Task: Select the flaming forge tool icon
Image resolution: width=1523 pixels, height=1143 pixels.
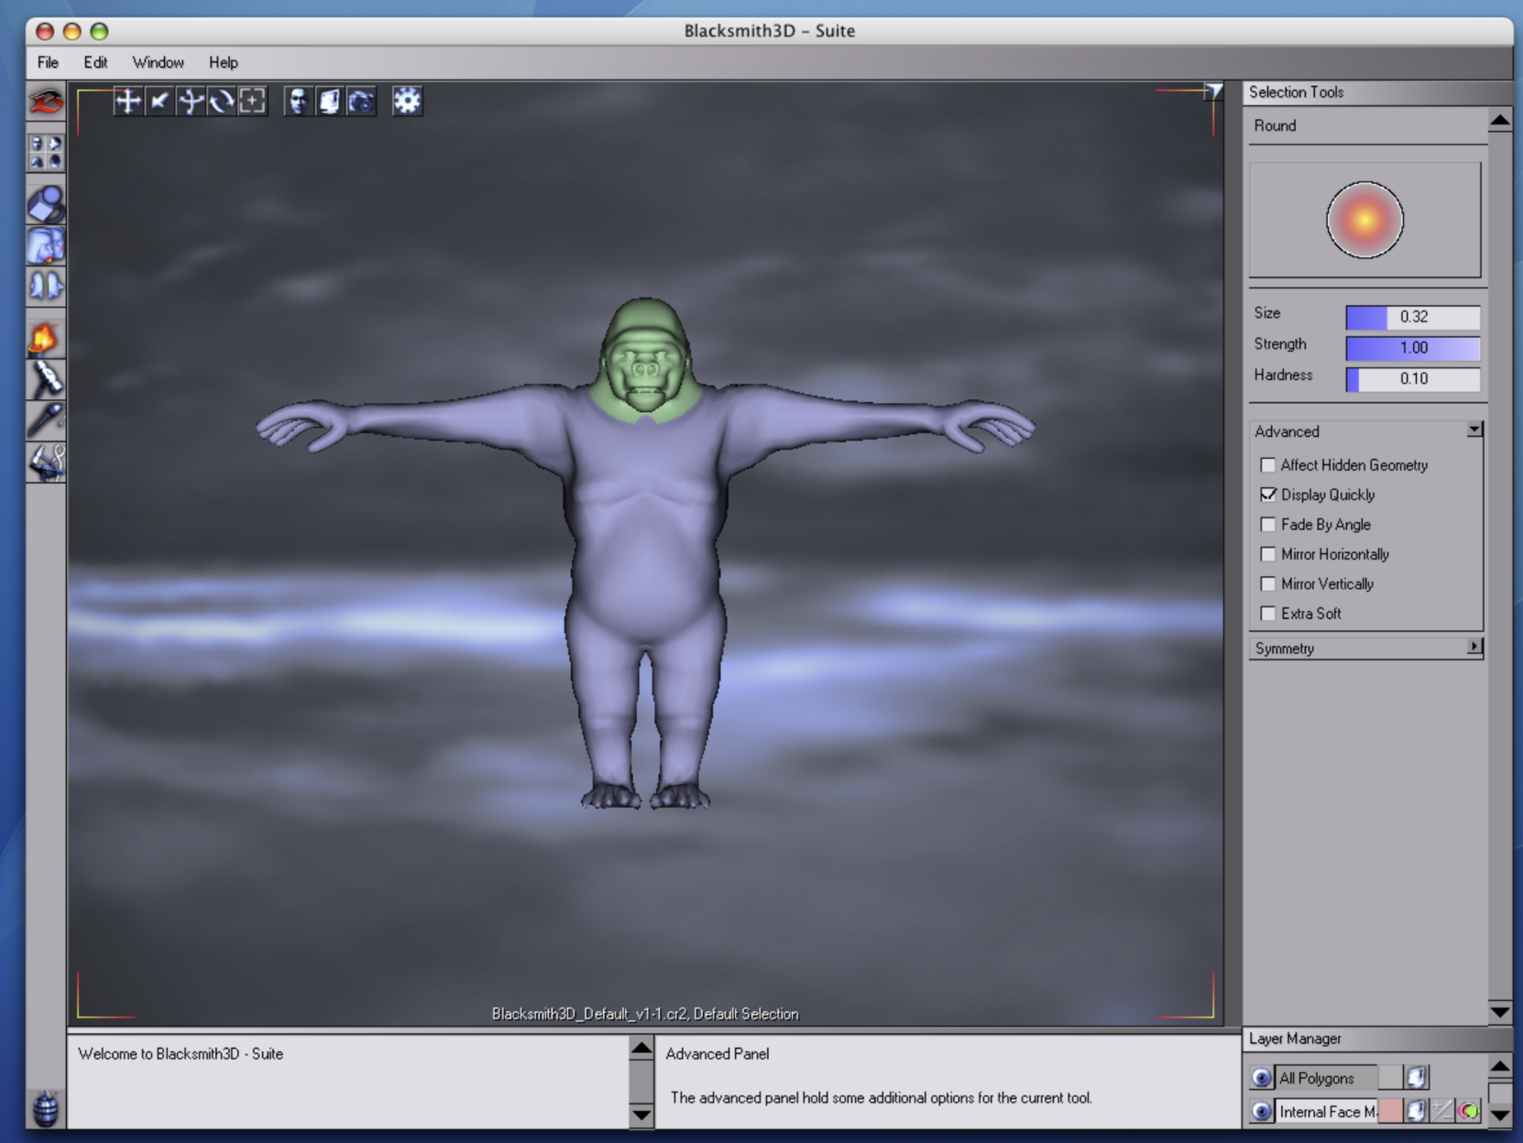Action: point(44,338)
